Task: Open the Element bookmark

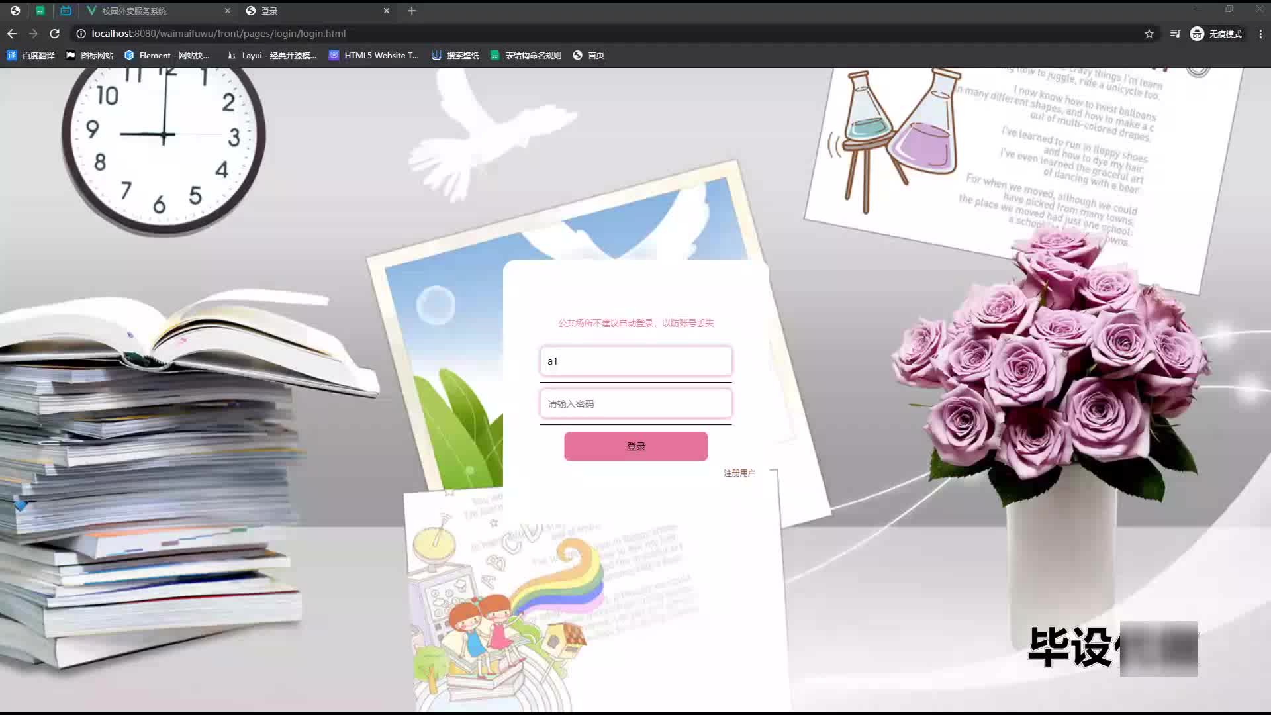Action: 167,56
